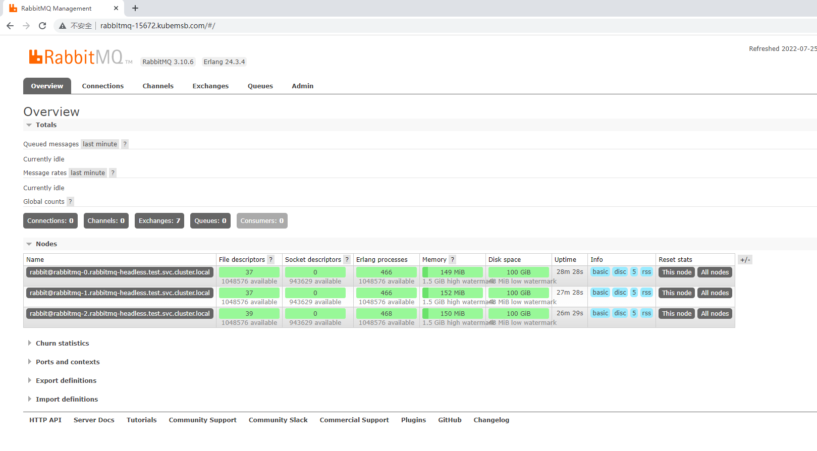Viewport: 817px width, 451px height.
Task: Switch to the Overview tab
Action: pyautogui.click(x=47, y=86)
